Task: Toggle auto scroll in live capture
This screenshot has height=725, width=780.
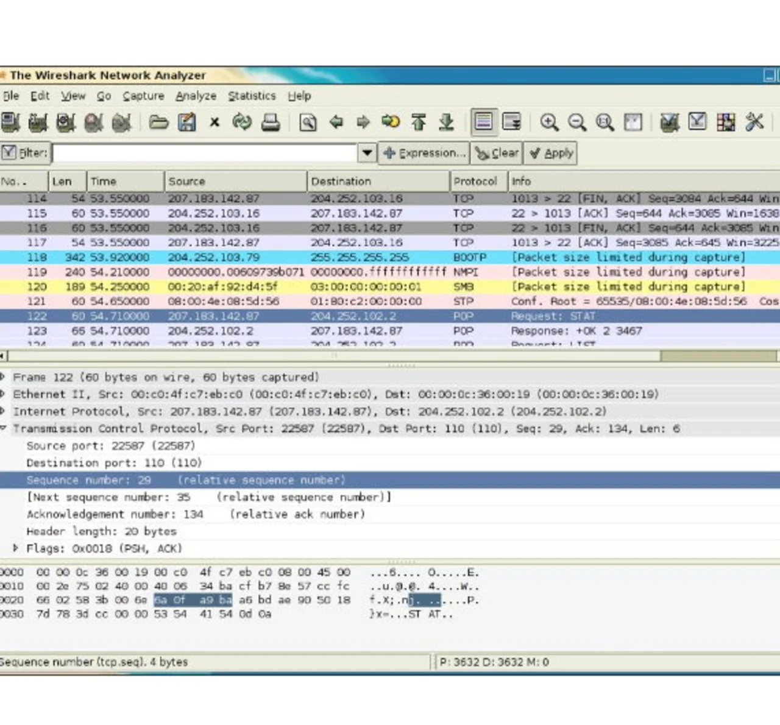Action: [x=511, y=122]
